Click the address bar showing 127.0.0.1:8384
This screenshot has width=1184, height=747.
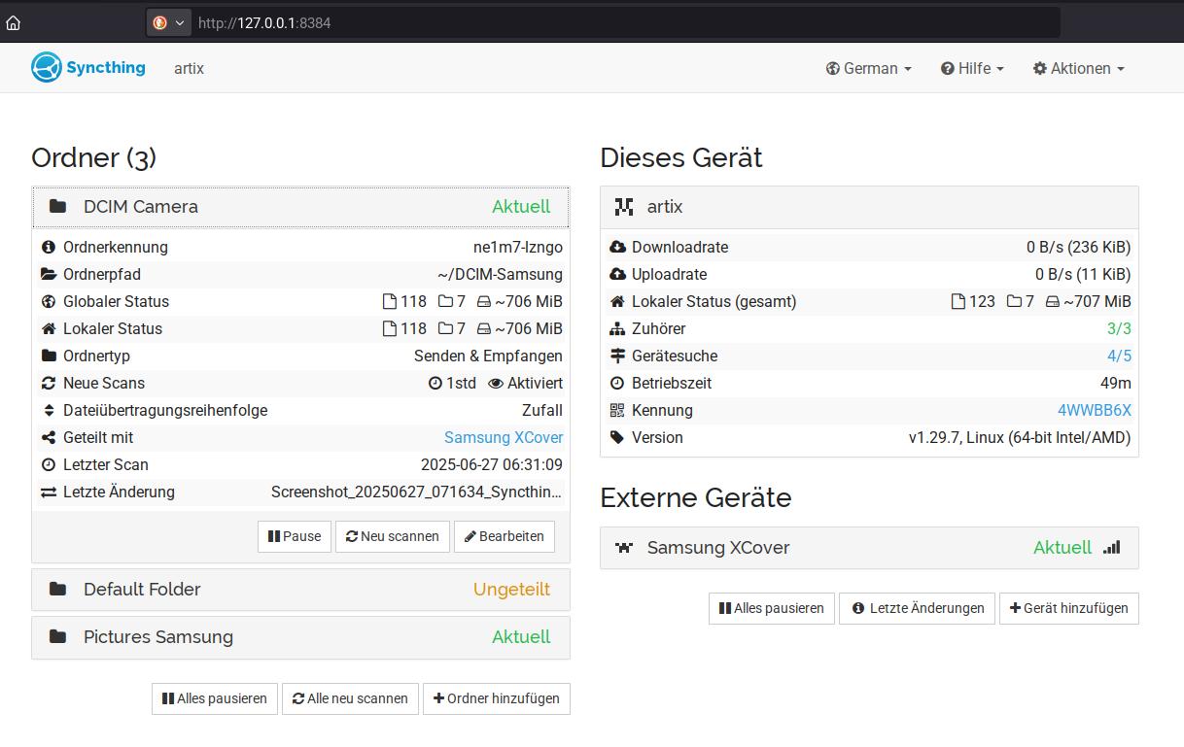click(x=622, y=22)
